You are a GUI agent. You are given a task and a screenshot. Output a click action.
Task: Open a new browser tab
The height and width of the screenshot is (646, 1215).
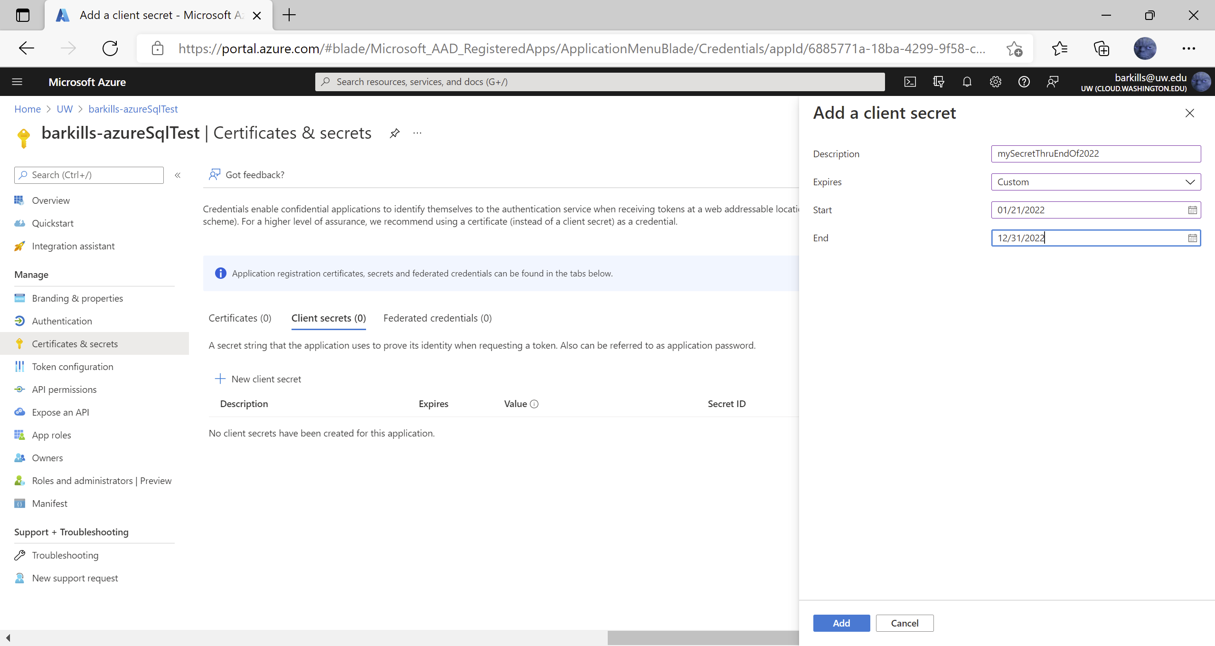pyautogui.click(x=289, y=15)
